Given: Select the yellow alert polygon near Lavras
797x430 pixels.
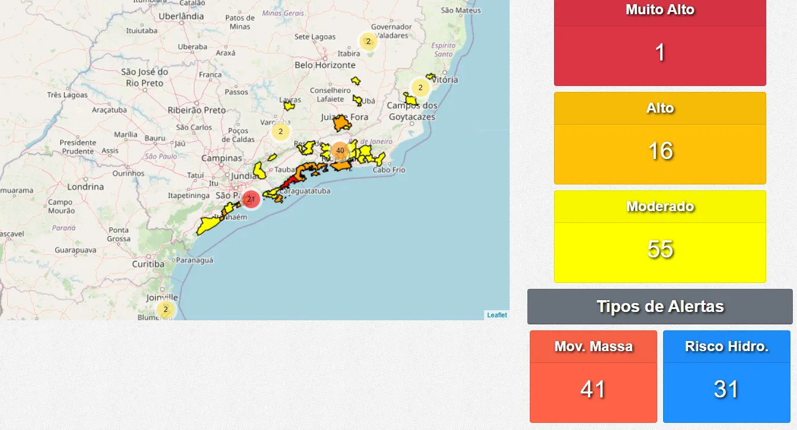Looking at the screenshot, I should (289, 106).
